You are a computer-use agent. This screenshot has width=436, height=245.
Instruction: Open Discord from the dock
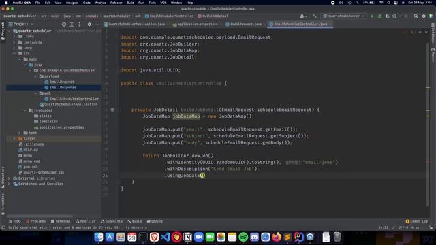point(254,237)
